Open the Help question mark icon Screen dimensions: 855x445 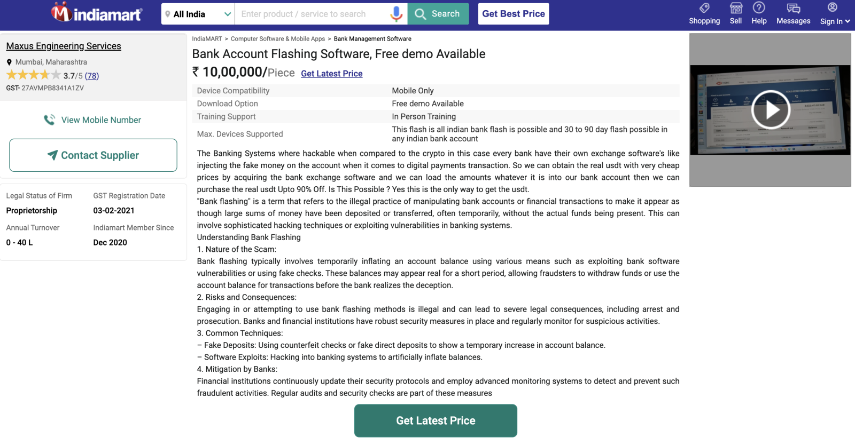[x=759, y=7]
